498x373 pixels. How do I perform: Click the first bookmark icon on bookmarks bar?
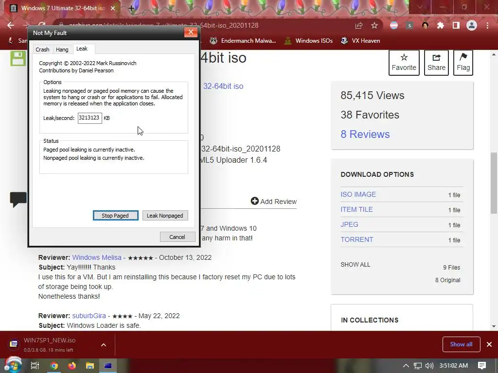pyautogui.click(x=11, y=41)
